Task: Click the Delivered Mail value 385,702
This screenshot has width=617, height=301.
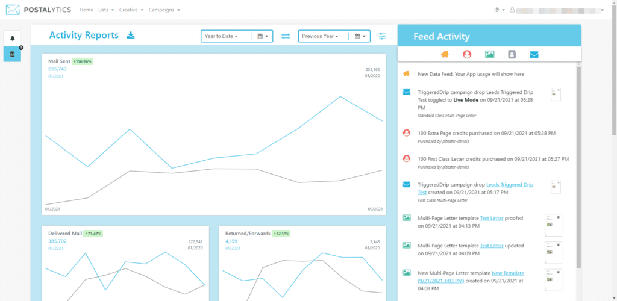Action: (57, 241)
